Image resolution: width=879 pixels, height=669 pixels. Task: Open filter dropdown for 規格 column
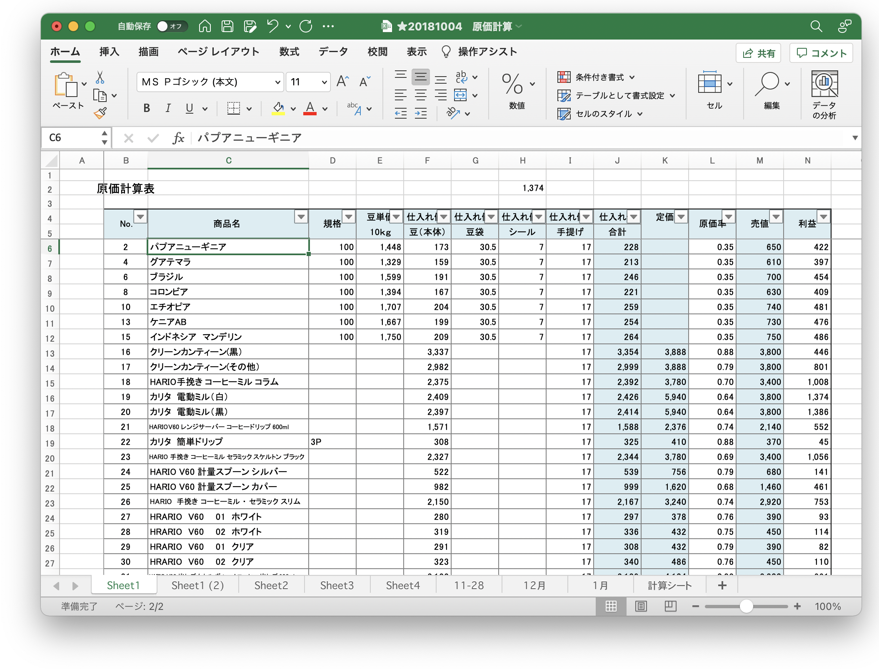click(x=349, y=216)
